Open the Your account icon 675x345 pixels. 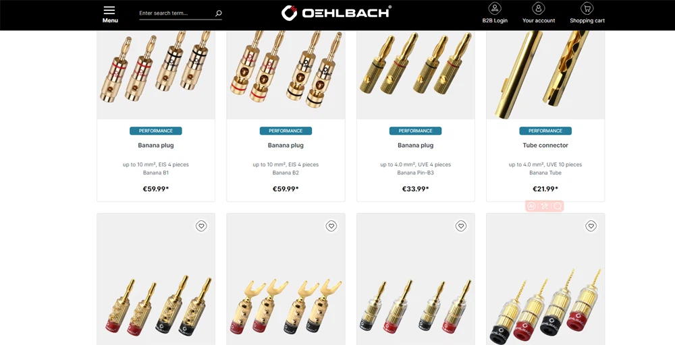[539, 8]
